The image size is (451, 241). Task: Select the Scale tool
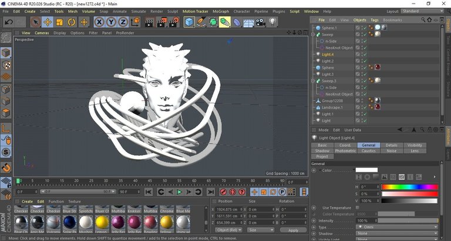pyautogui.click(x=59, y=22)
